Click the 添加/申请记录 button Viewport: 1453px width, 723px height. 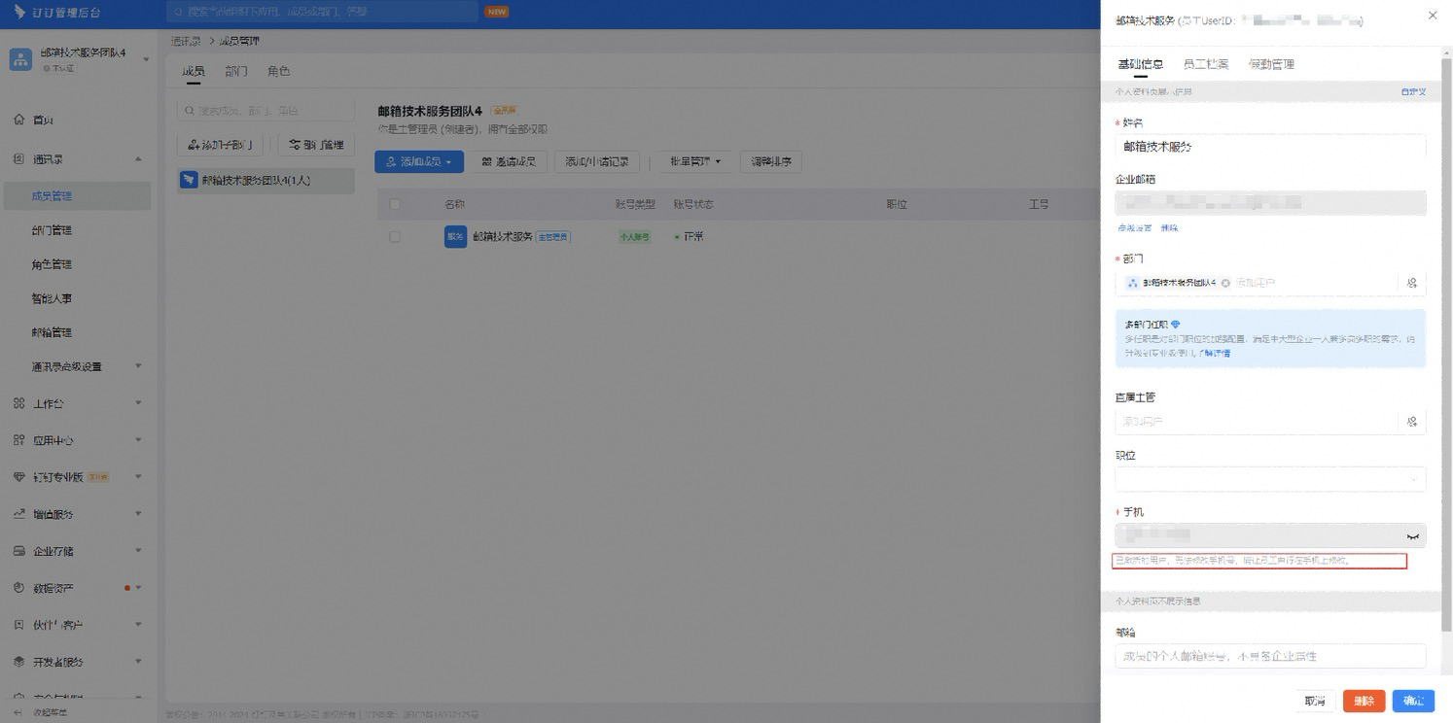tap(596, 162)
